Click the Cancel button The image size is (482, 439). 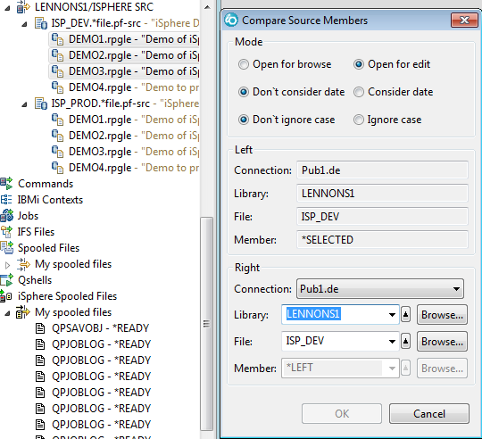[429, 413]
